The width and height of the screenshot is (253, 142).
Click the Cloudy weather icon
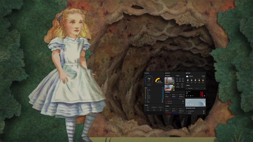[187, 76]
